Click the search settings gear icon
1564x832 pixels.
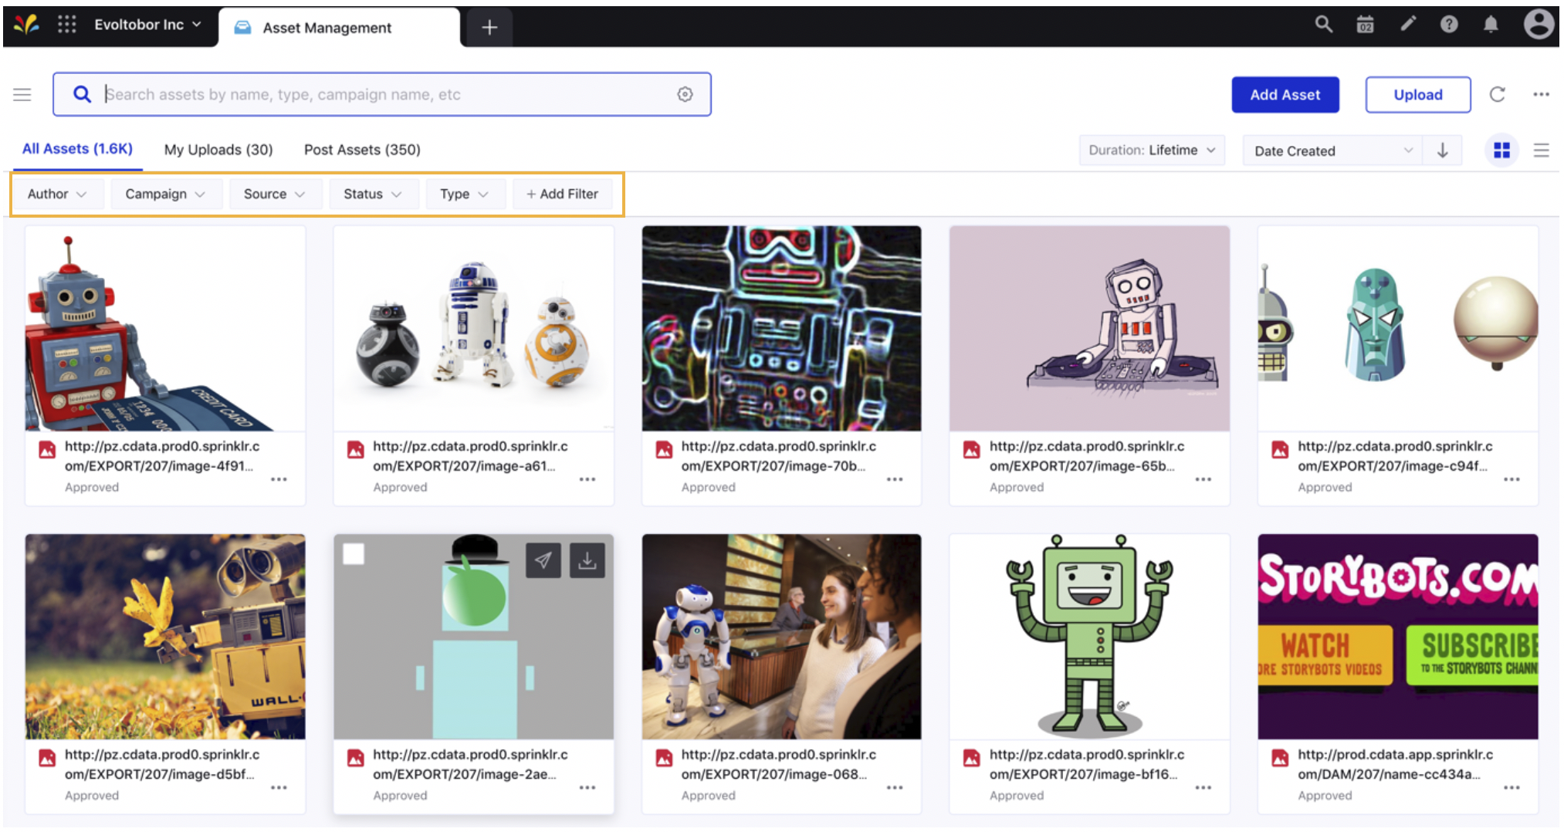(685, 94)
